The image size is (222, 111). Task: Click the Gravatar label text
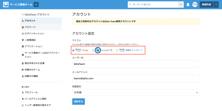105,50
